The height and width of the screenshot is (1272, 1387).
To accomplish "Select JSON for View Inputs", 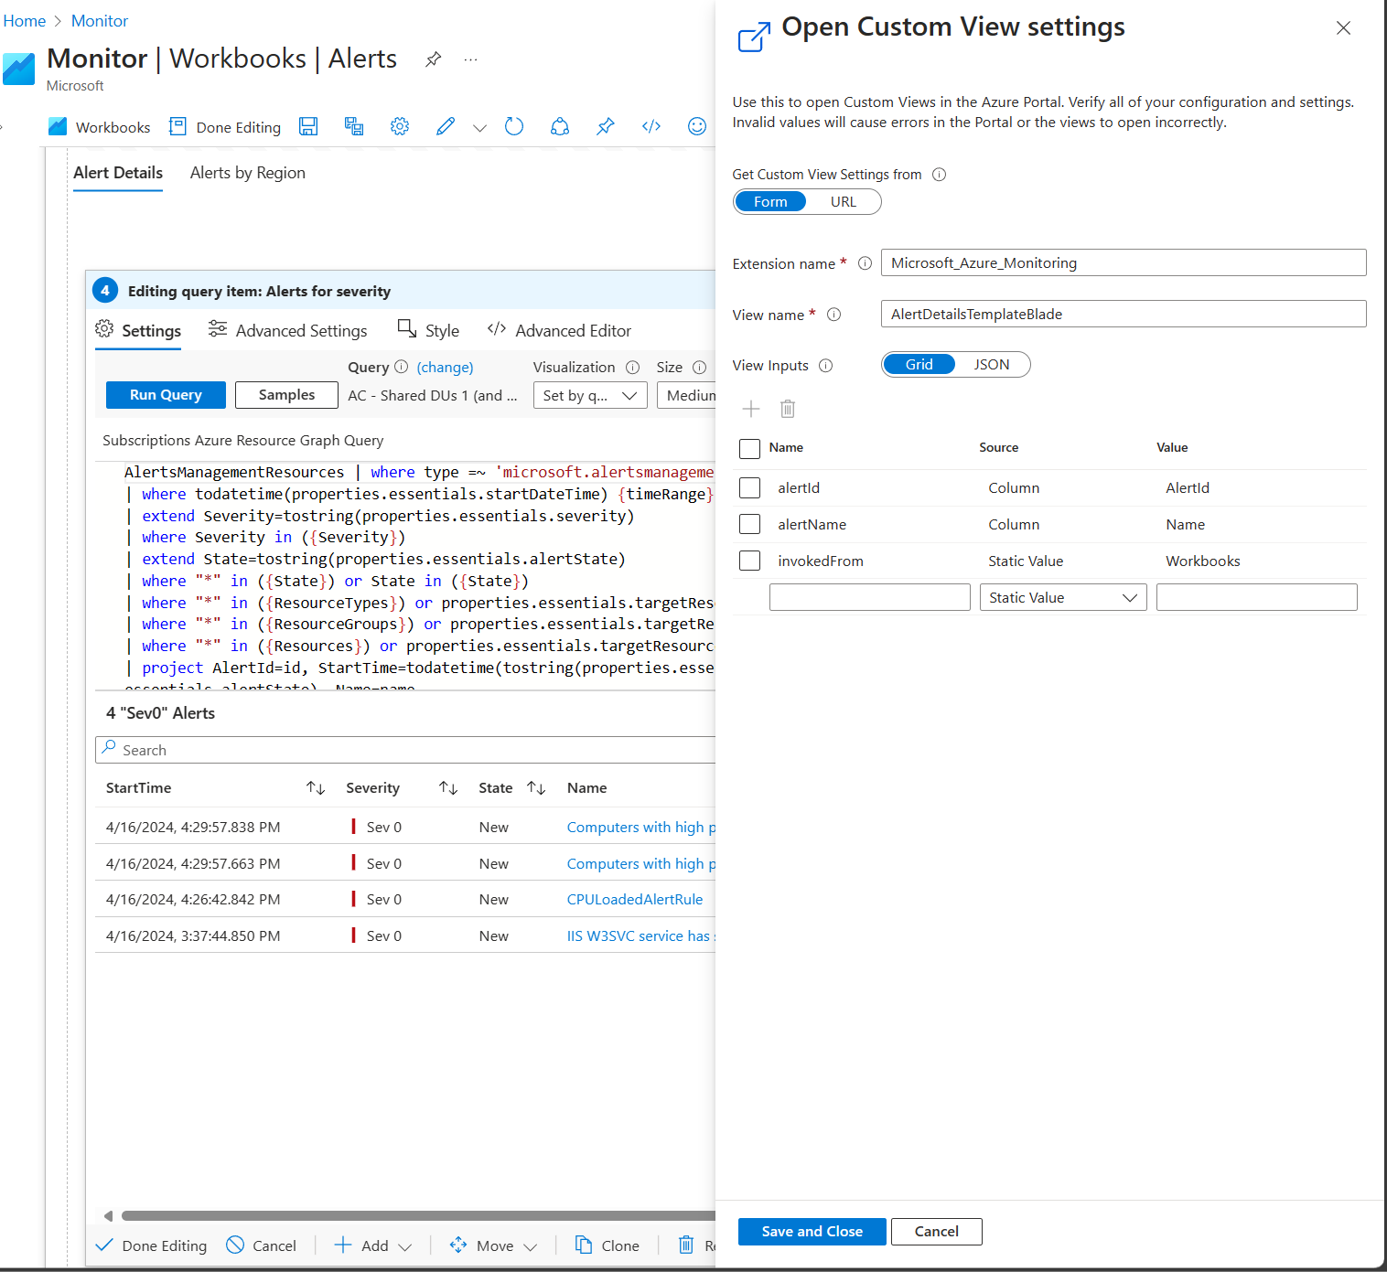I will (992, 364).
